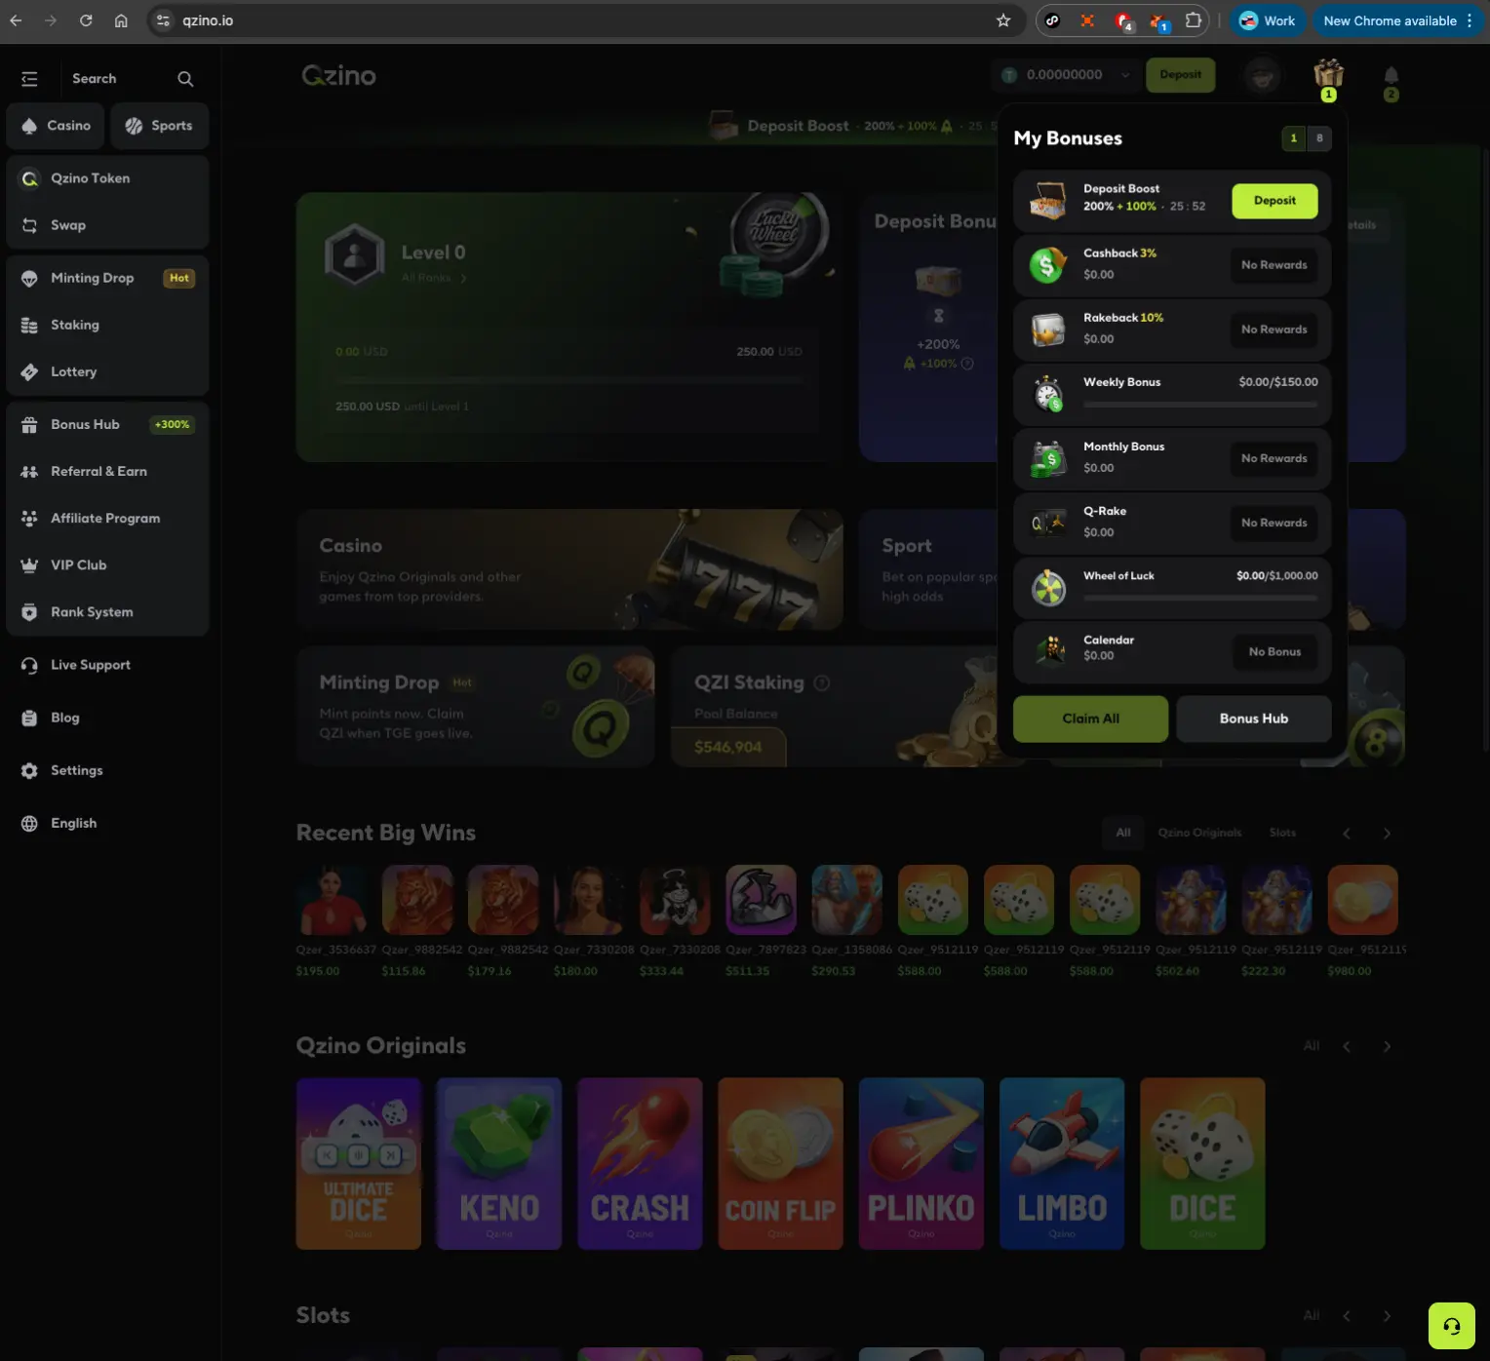Open the English language selector
The image size is (1490, 1361).
coord(107,823)
